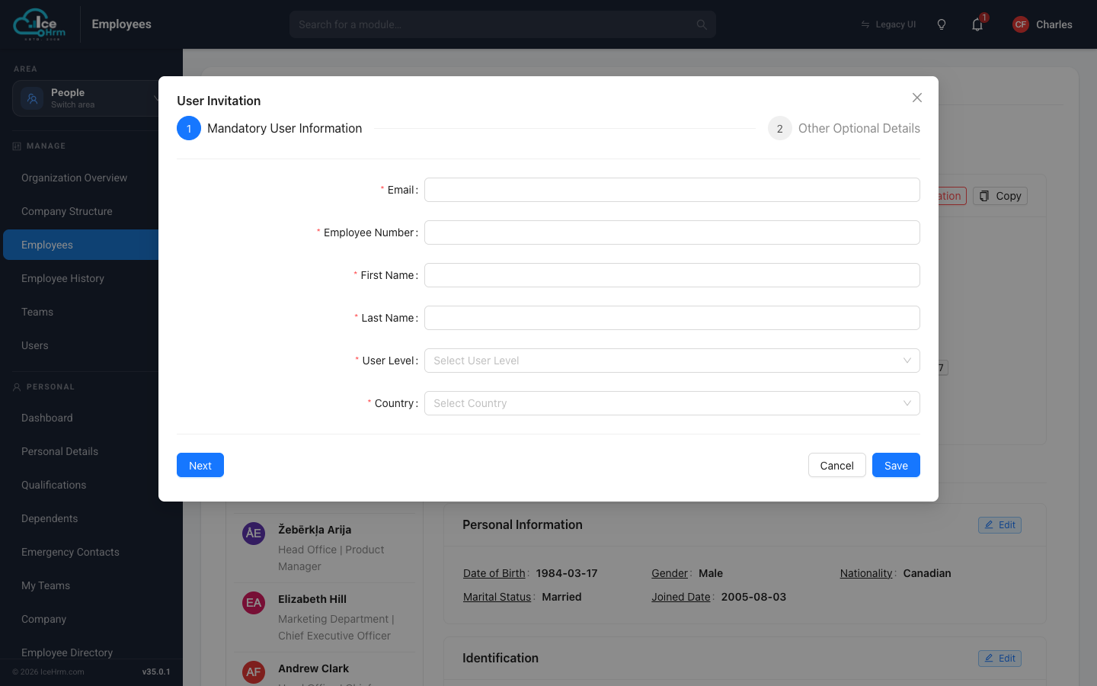Click the IceHrm logo
This screenshot has width=1097, height=686.
click(x=40, y=24)
